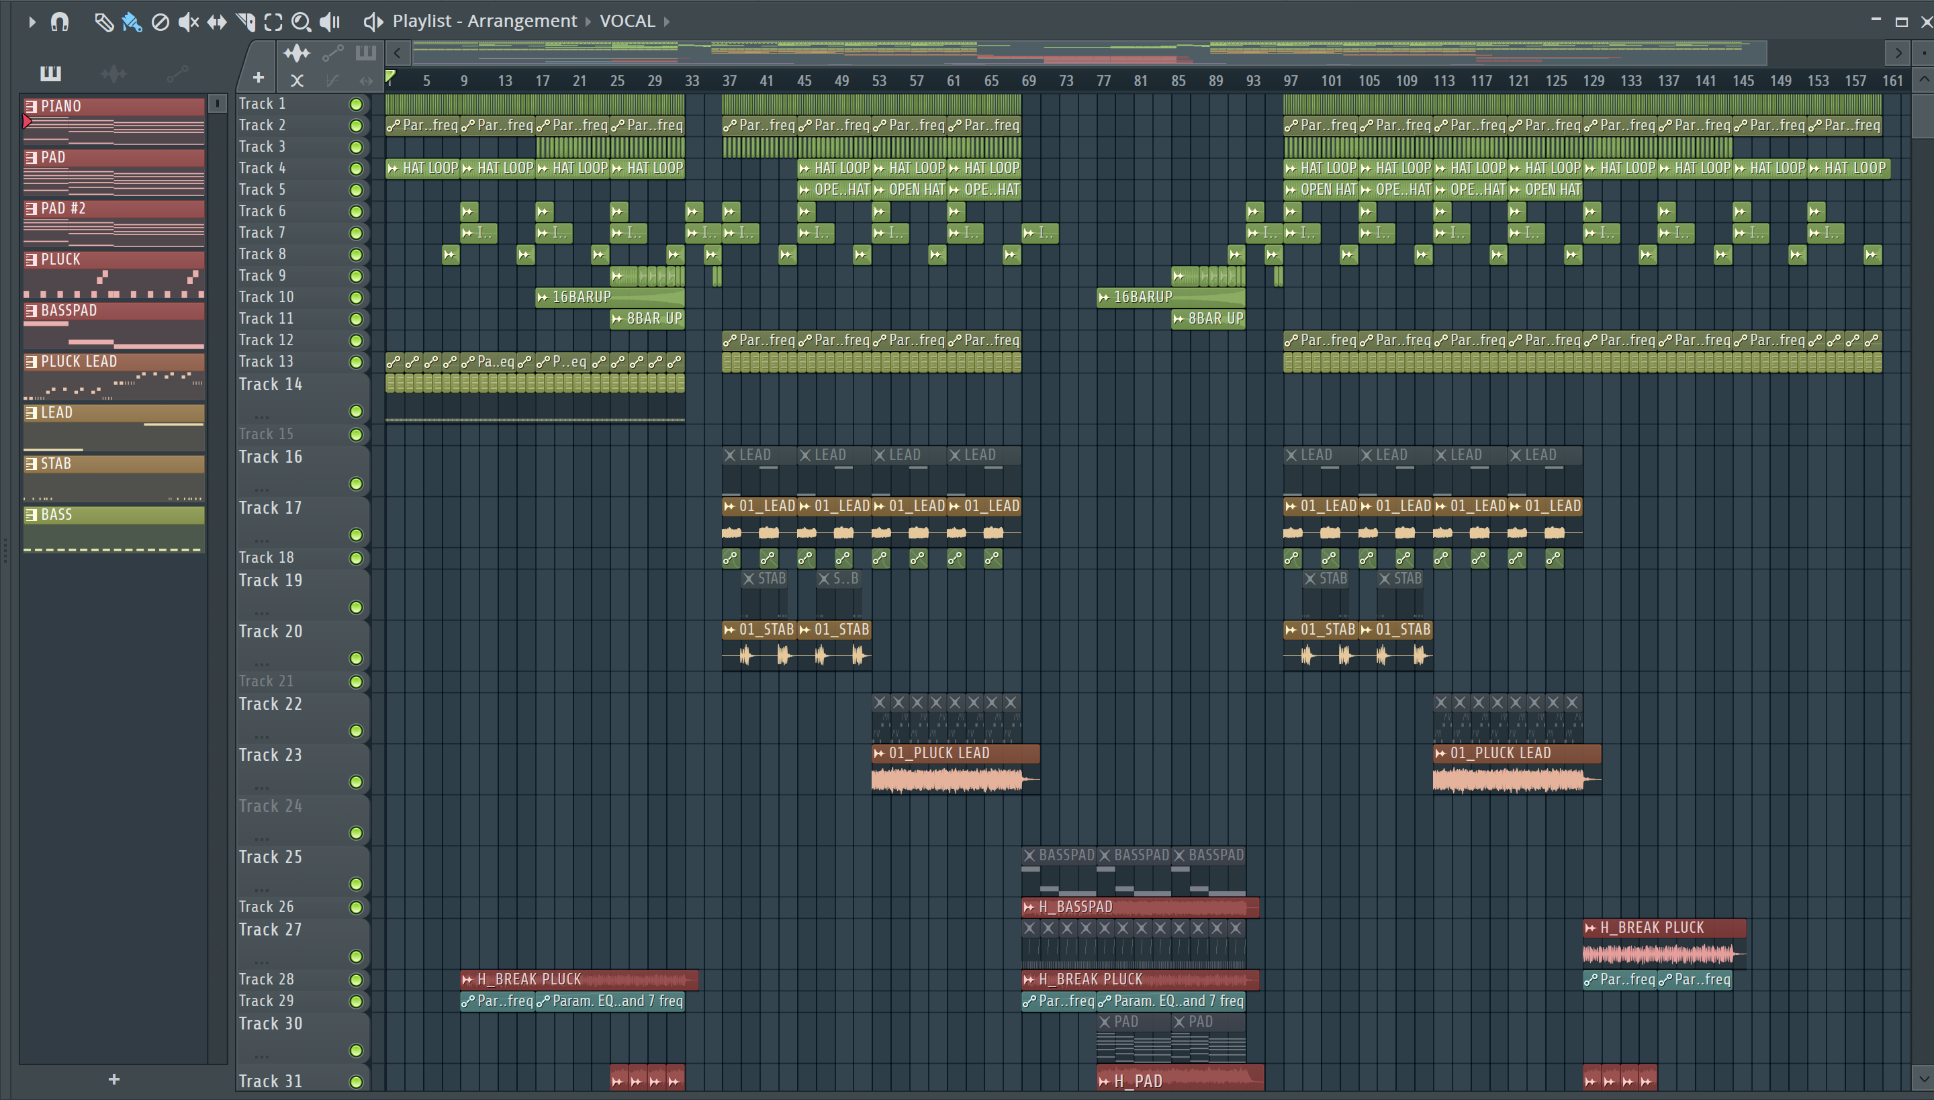Toggle Track 23 mute LED

click(x=356, y=782)
